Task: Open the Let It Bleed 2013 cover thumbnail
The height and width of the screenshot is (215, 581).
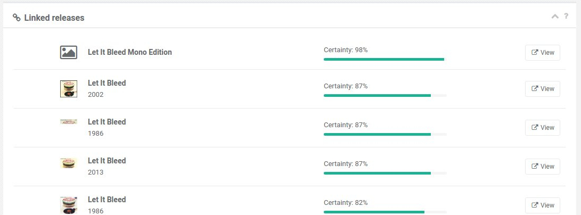Action: (x=69, y=163)
